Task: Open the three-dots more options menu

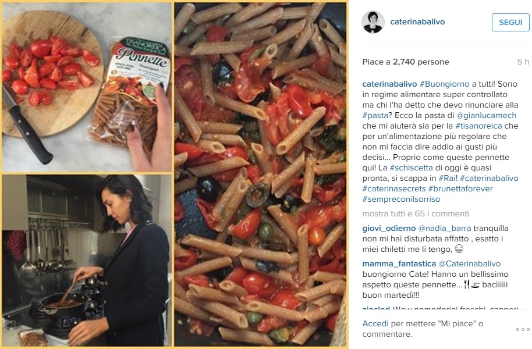Action: (523, 329)
